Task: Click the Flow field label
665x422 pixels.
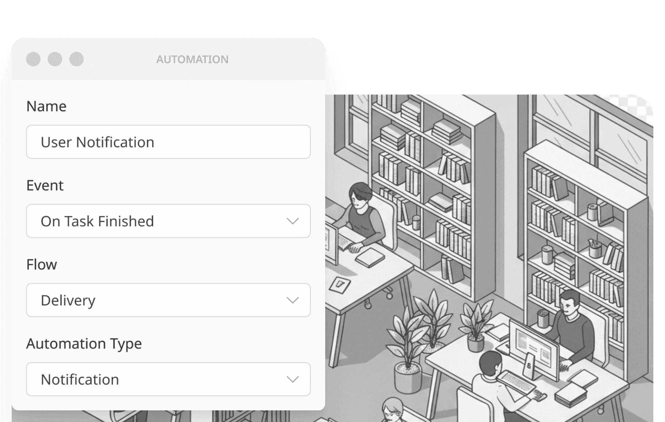Action: point(42,264)
